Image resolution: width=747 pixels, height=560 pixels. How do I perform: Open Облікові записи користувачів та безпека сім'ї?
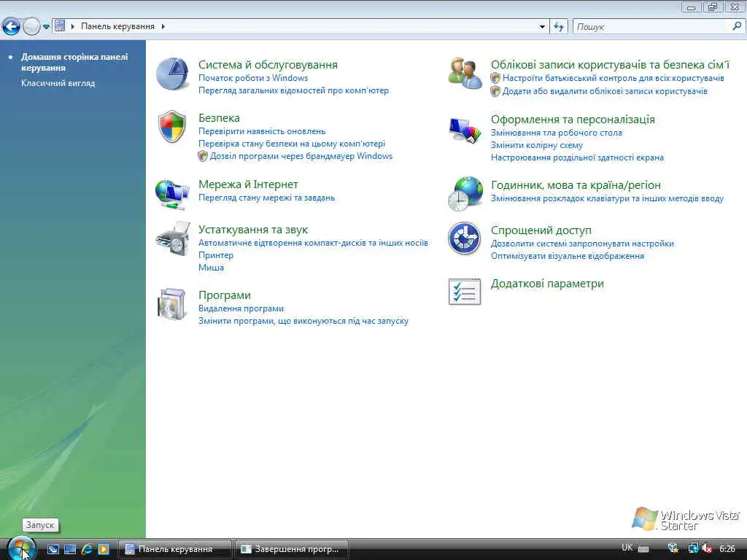[610, 64]
